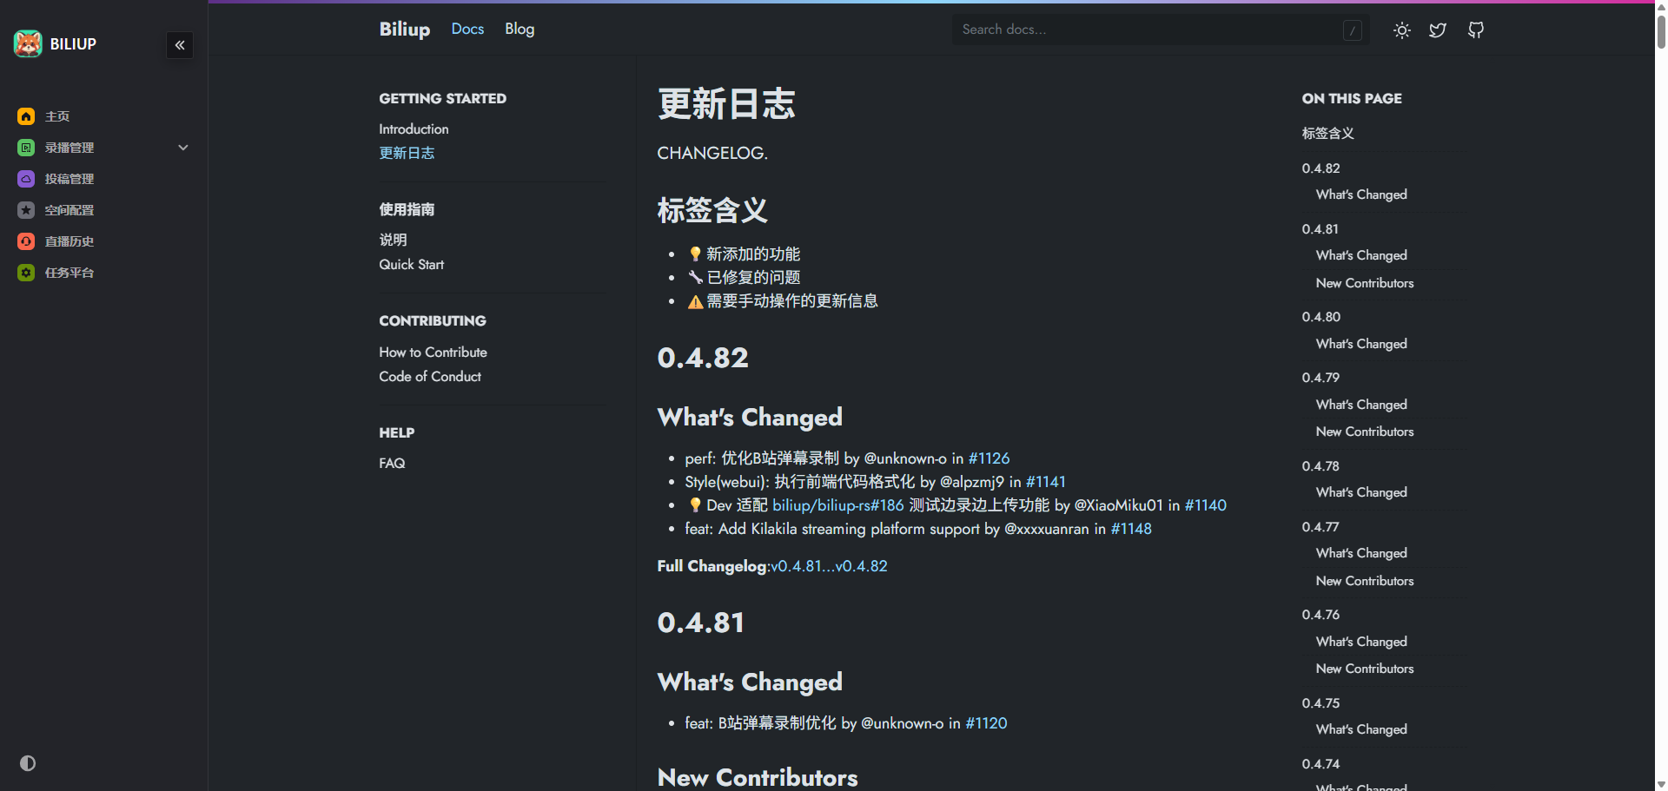This screenshot has width=1668, height=791.
Task: Jump to 0.4.75 in page outline
Action: (1320, 702)
